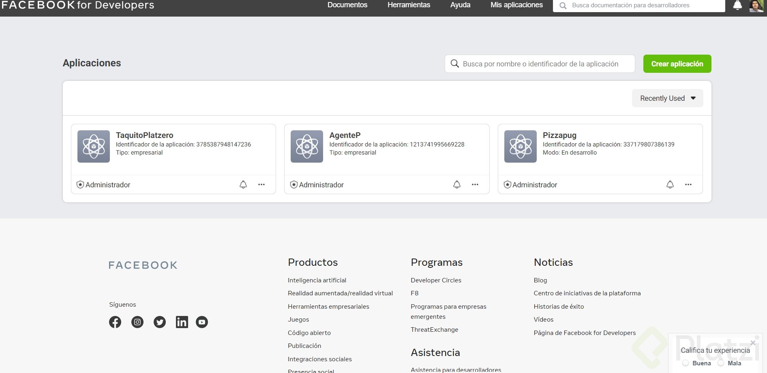Open Twitter social icon in footer
767x373 pixels.
pos(160,322)
